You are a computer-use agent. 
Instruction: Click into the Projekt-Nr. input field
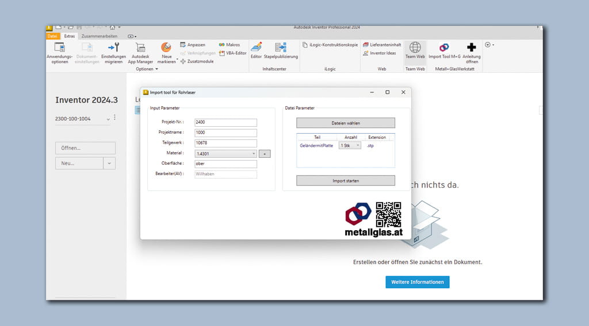(x=225, y=122)
